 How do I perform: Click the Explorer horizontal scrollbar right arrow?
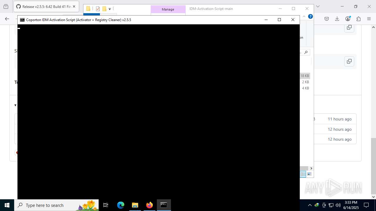pyautogui.click(x=311, y=168)
